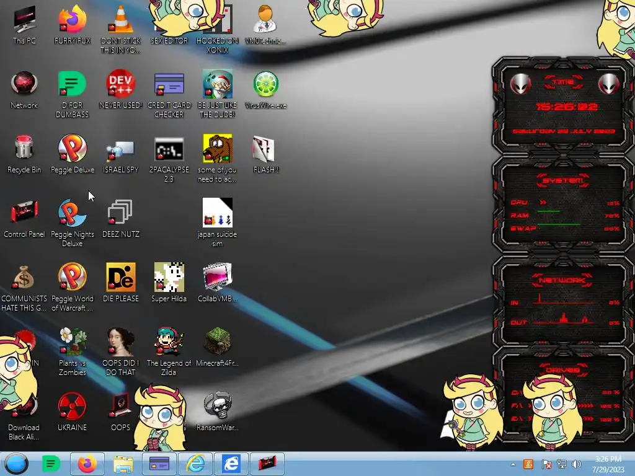Open the DEEZ NUTZ shortcut
This screenshot has width=635, height=476.
(x=120, y=219)
